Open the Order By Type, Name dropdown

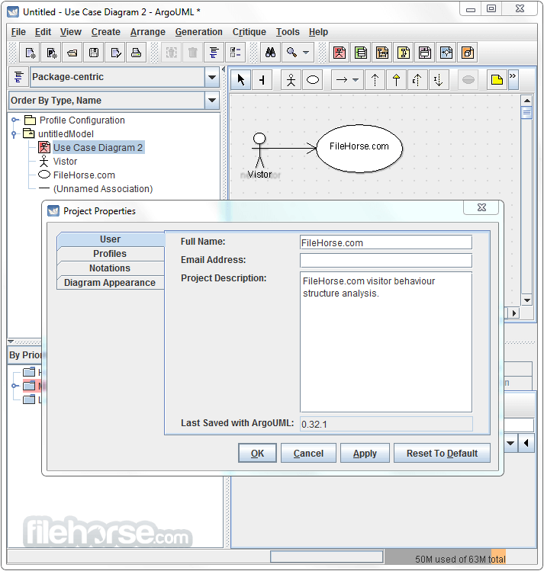[212, 100]
